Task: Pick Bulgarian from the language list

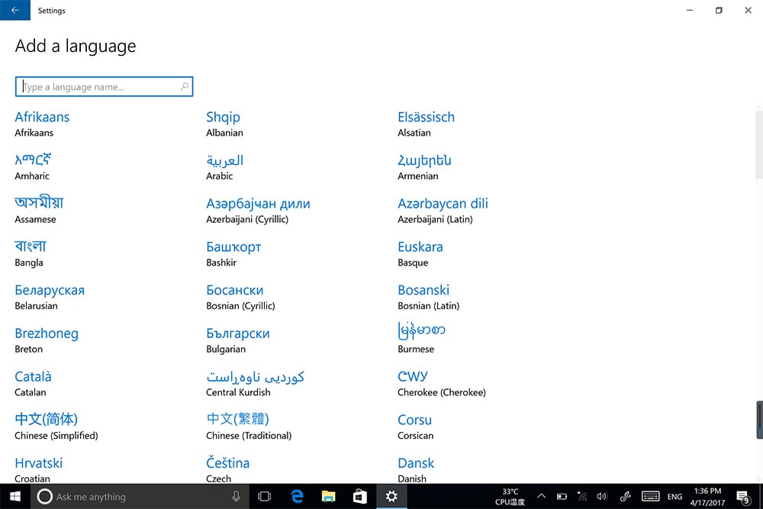Action: pos(237,333)
